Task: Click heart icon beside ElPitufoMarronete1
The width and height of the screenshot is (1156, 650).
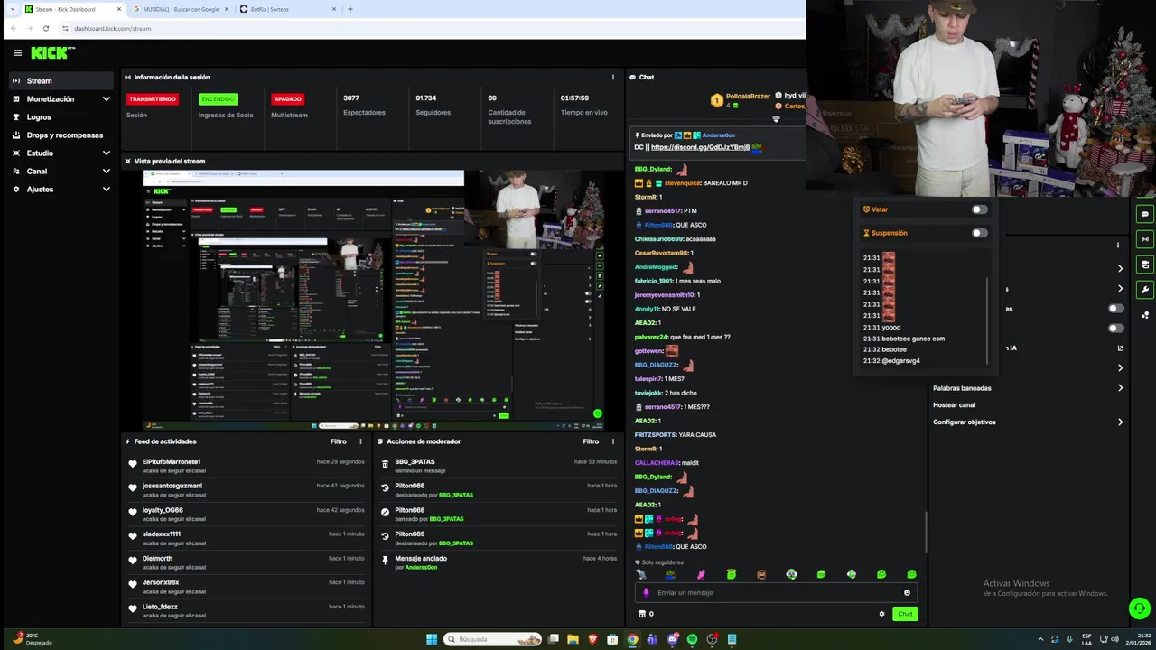Action: (x=133, y=464)
